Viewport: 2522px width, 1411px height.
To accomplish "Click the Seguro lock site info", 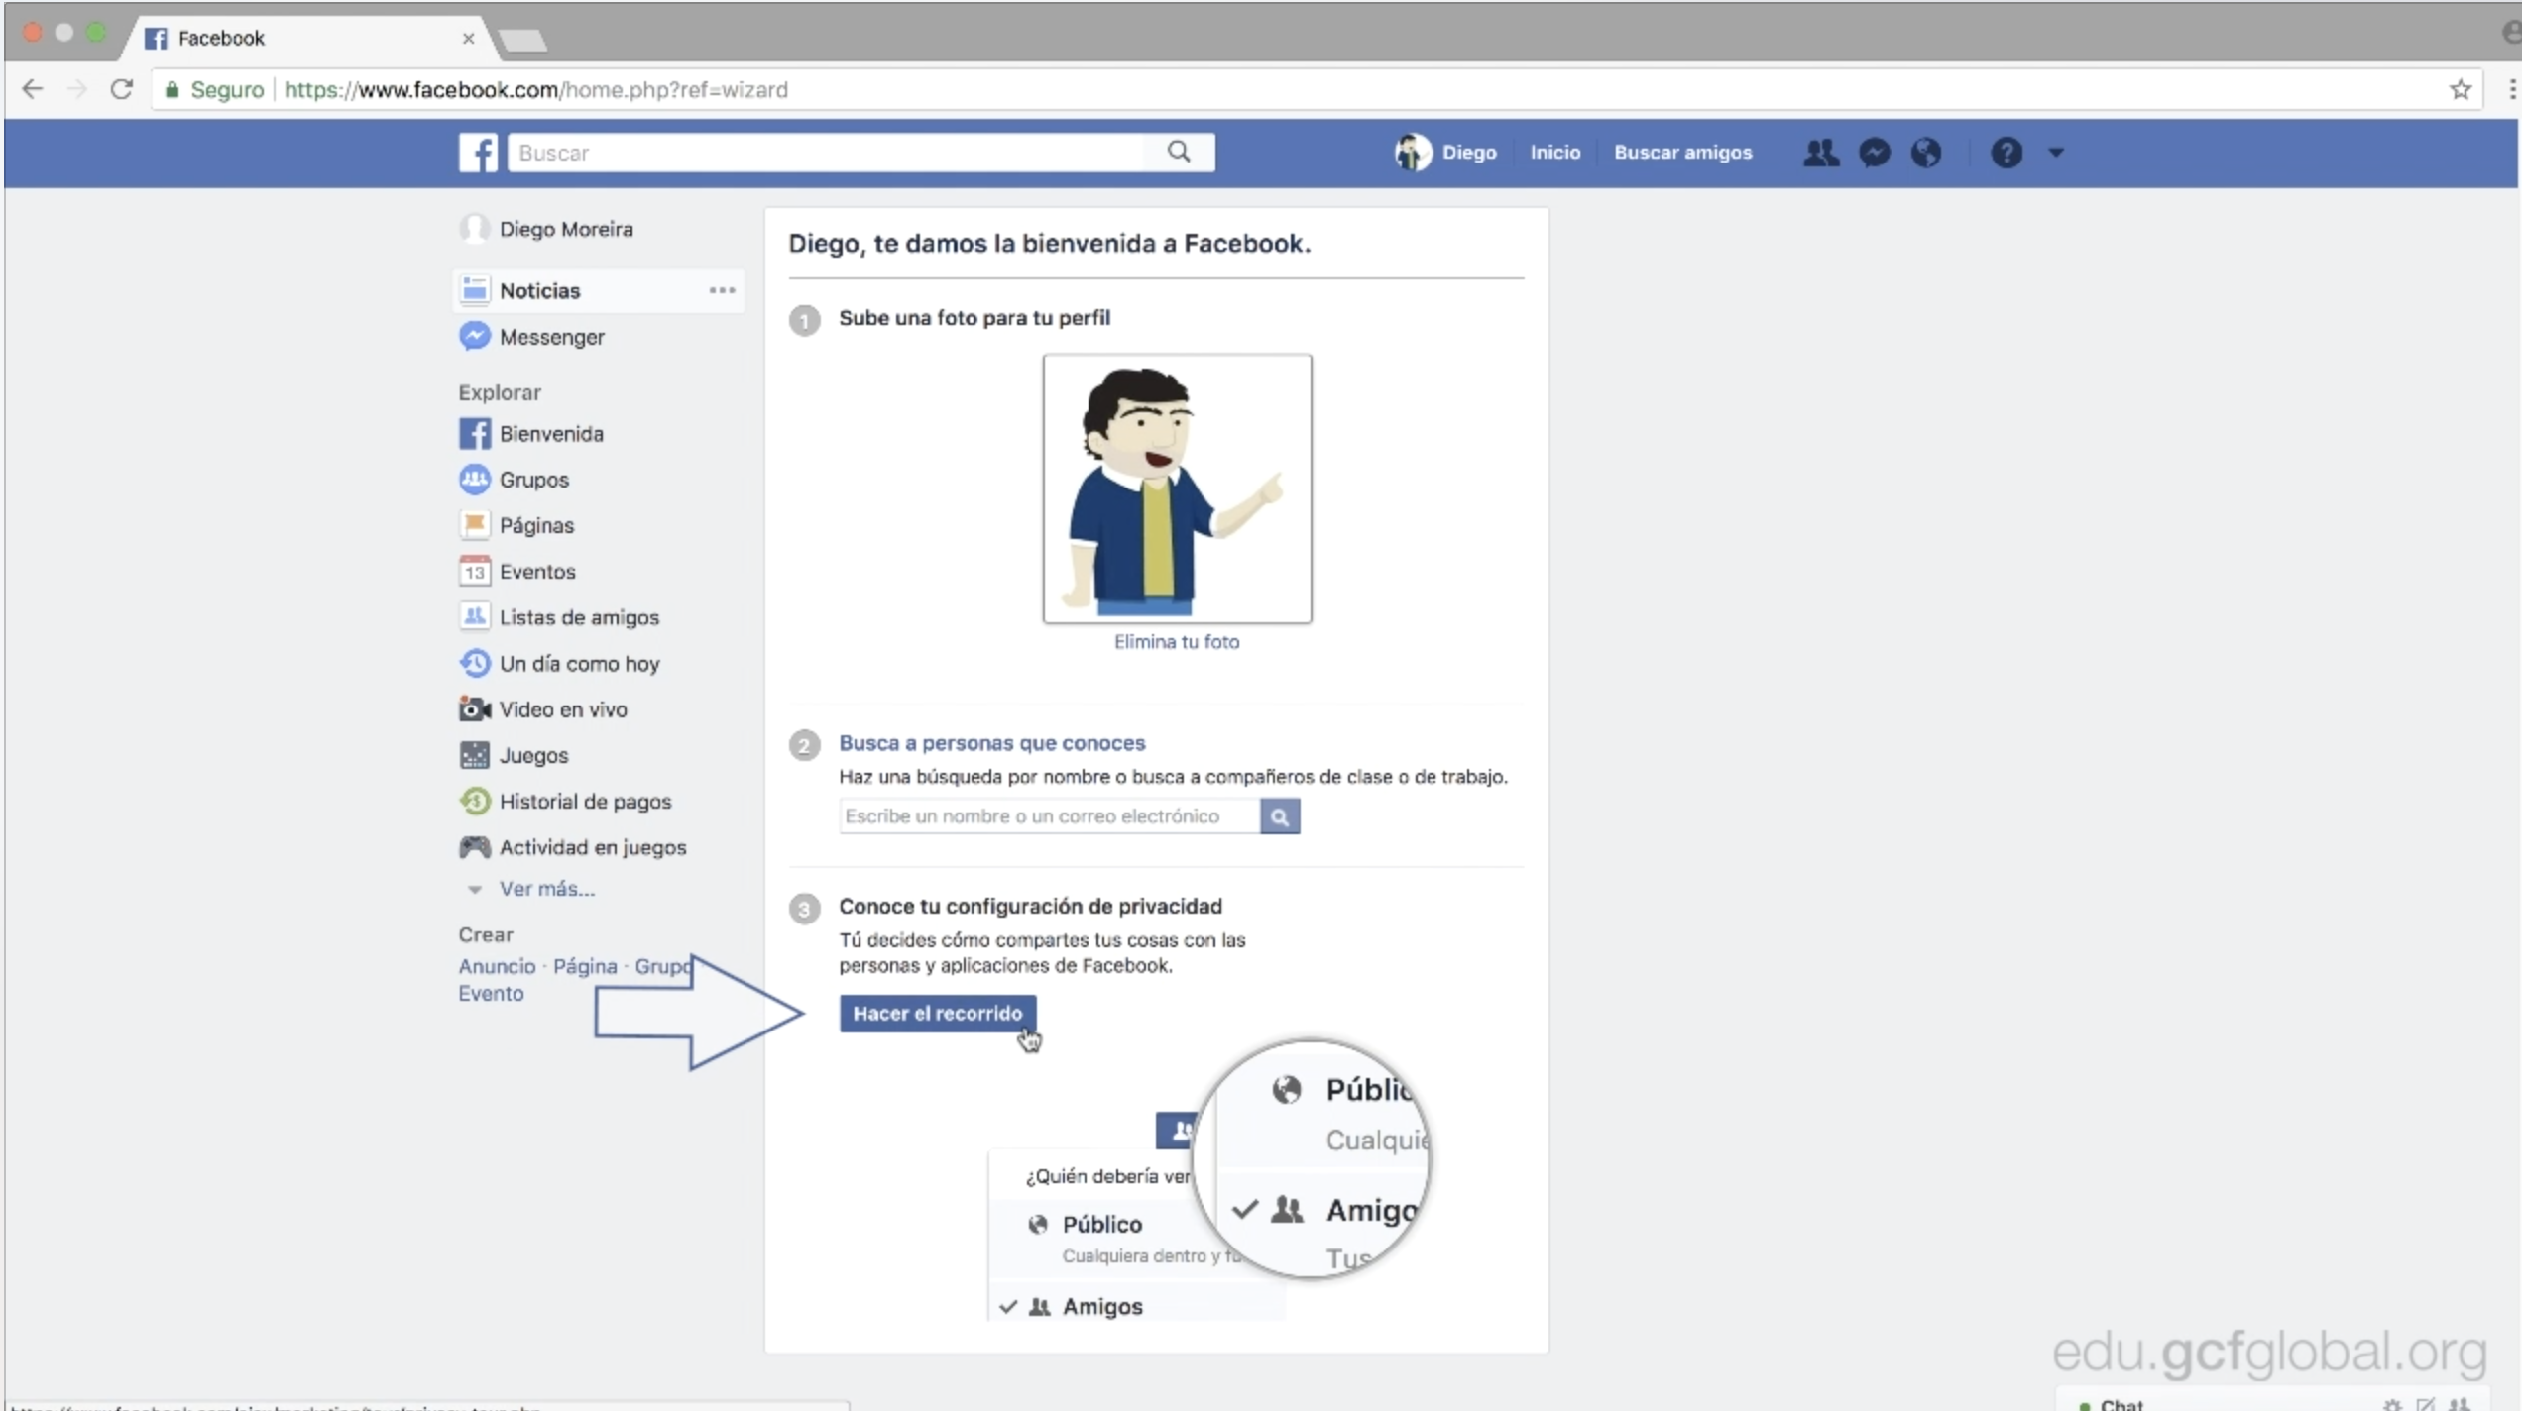I will [x=214, y=89].
